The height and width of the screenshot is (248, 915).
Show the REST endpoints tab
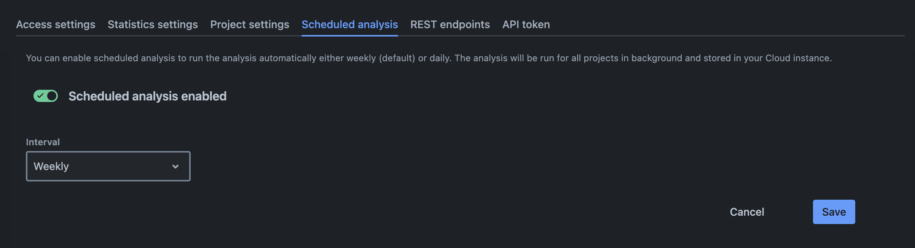tap(450, 25)
